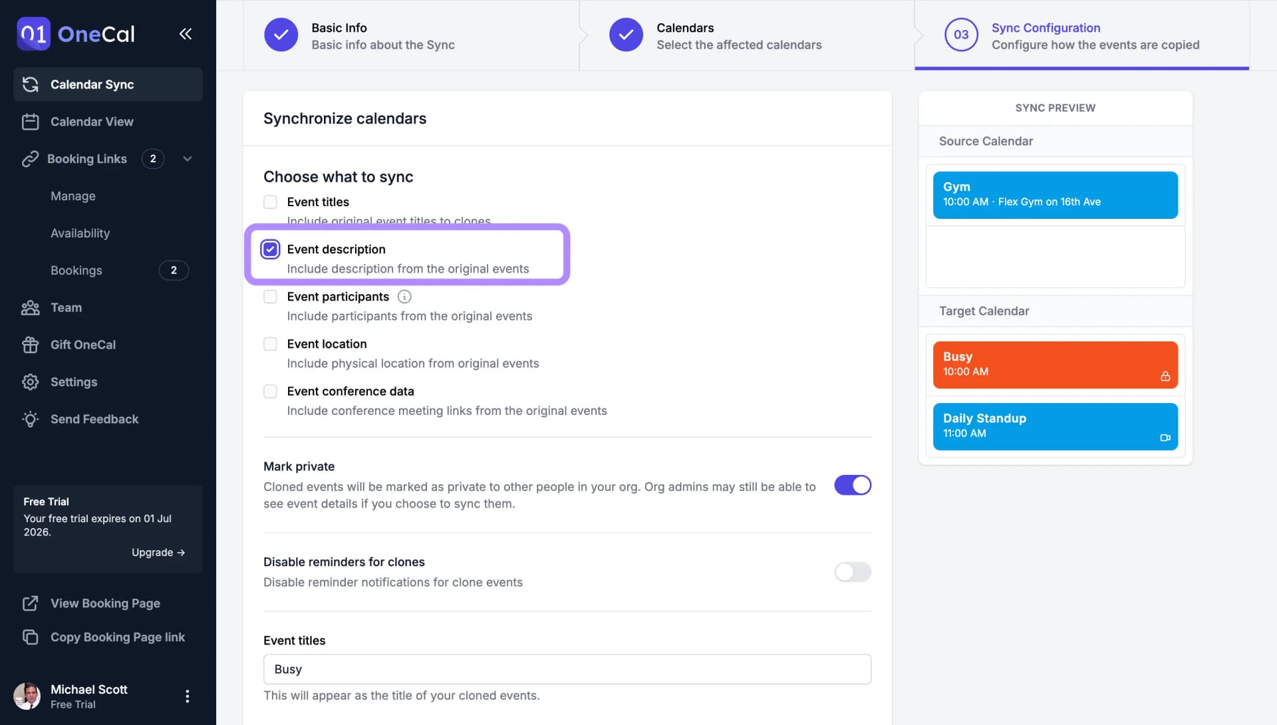
Task: Collapse the Booking Links submenu chevron
Action: (x=188, y=159)
